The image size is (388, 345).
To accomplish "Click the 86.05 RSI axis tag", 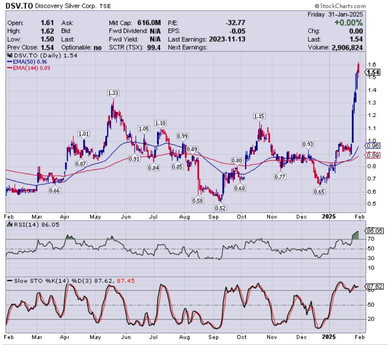I will (x=374, y=231).
